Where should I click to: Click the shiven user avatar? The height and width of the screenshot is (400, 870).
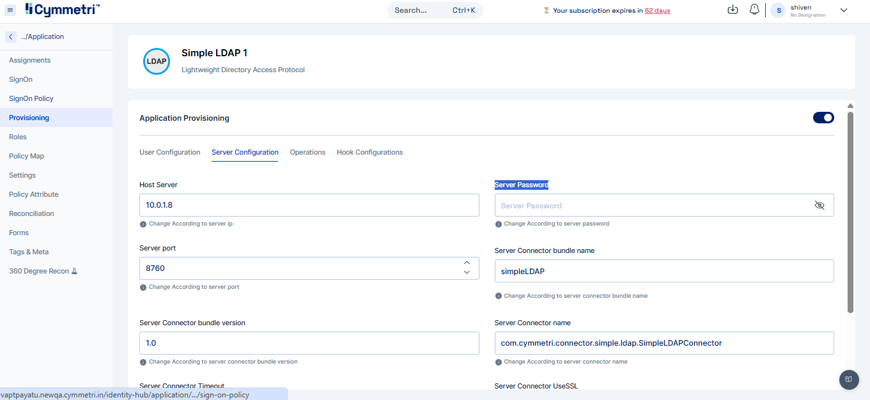coord(779,10)
